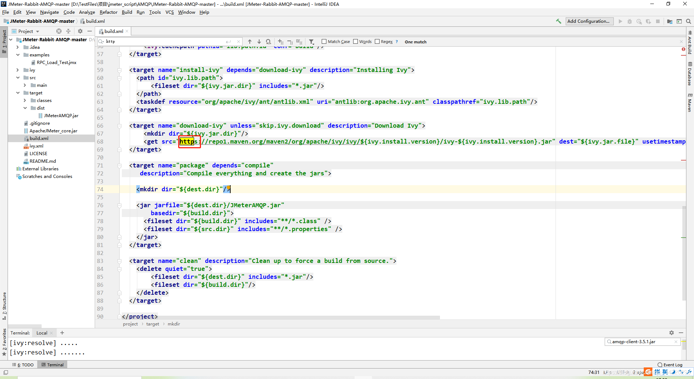Toggle fold marker at line 59 target
Viewport: 694px width, 379px height.
(x=119, y=70)
